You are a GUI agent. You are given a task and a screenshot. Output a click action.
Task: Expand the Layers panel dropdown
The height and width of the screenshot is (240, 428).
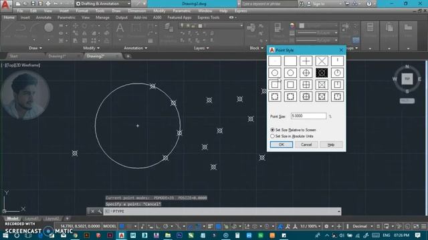[x=201, y=48]
